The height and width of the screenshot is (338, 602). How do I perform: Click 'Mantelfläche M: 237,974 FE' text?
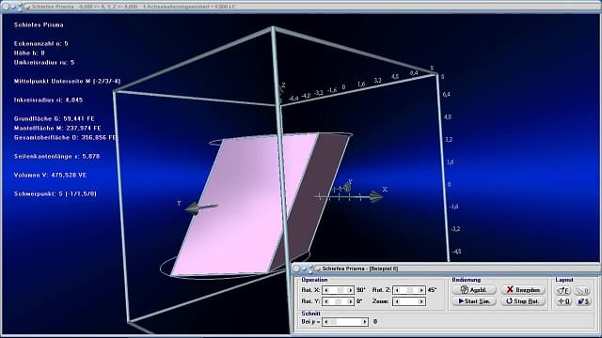(57, 128)
